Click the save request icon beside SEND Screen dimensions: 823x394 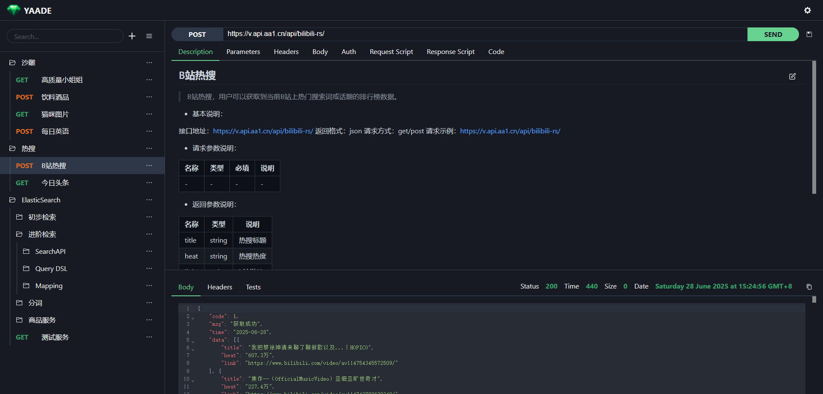(809, 34)
